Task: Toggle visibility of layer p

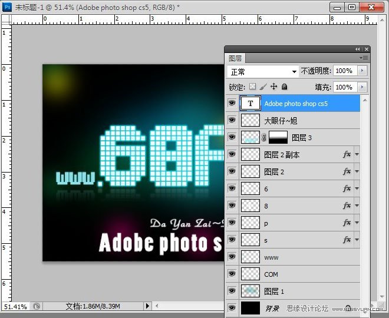Action: tap(232, 223)
